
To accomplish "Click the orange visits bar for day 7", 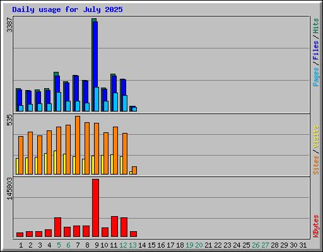I will tap(78, 145).
